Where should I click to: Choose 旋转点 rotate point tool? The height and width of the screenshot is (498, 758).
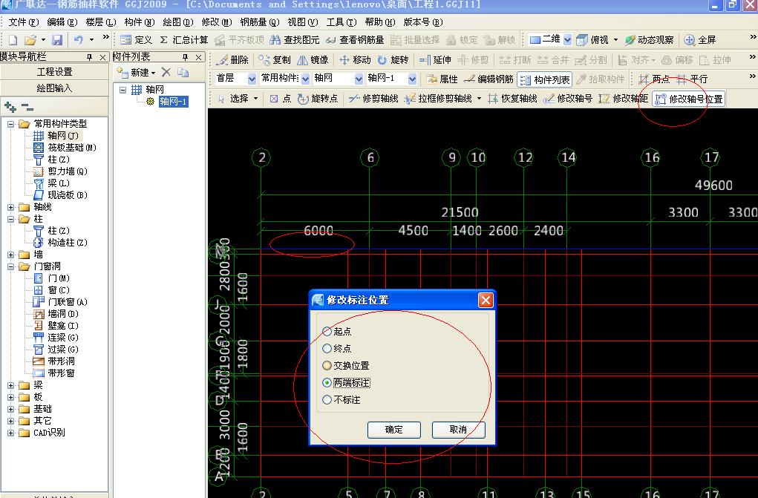click(x=317, y=99)
